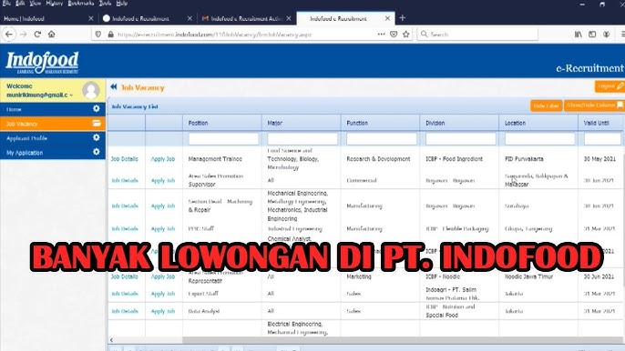Click the tracking protection shield icon

pyautogui.click(x=98, y=35)
